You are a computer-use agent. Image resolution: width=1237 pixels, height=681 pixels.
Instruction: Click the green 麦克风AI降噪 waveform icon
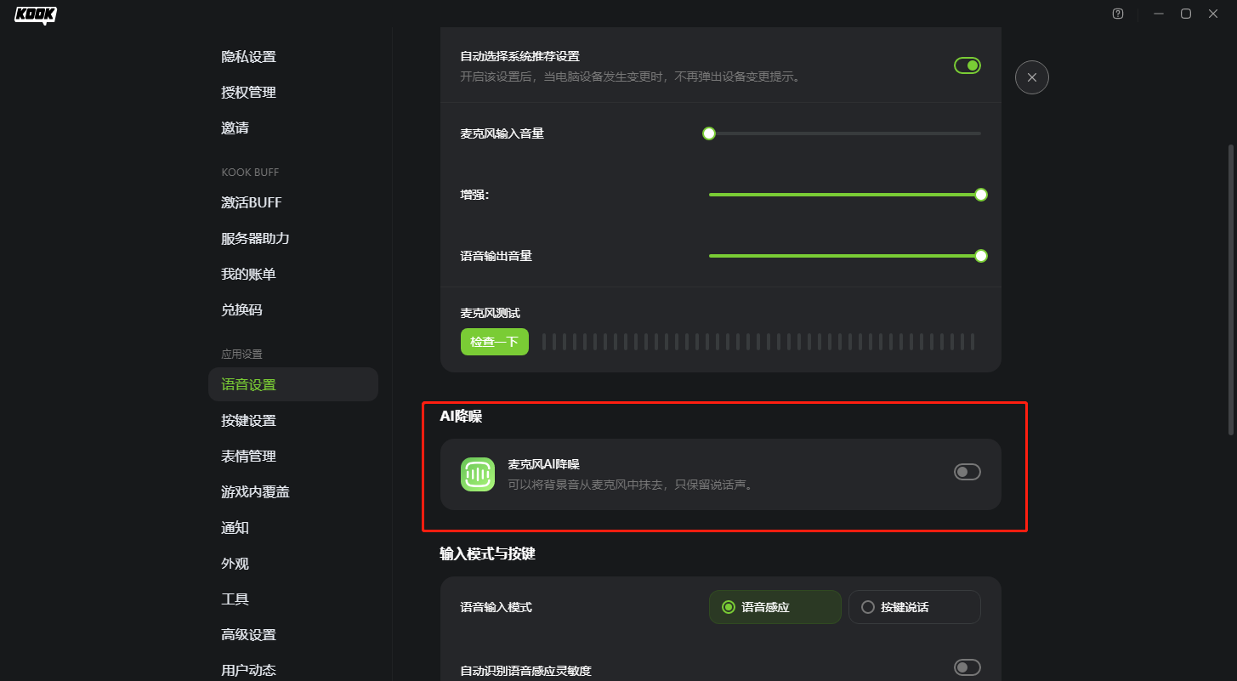pyautogui.click(x=478, y=474)
